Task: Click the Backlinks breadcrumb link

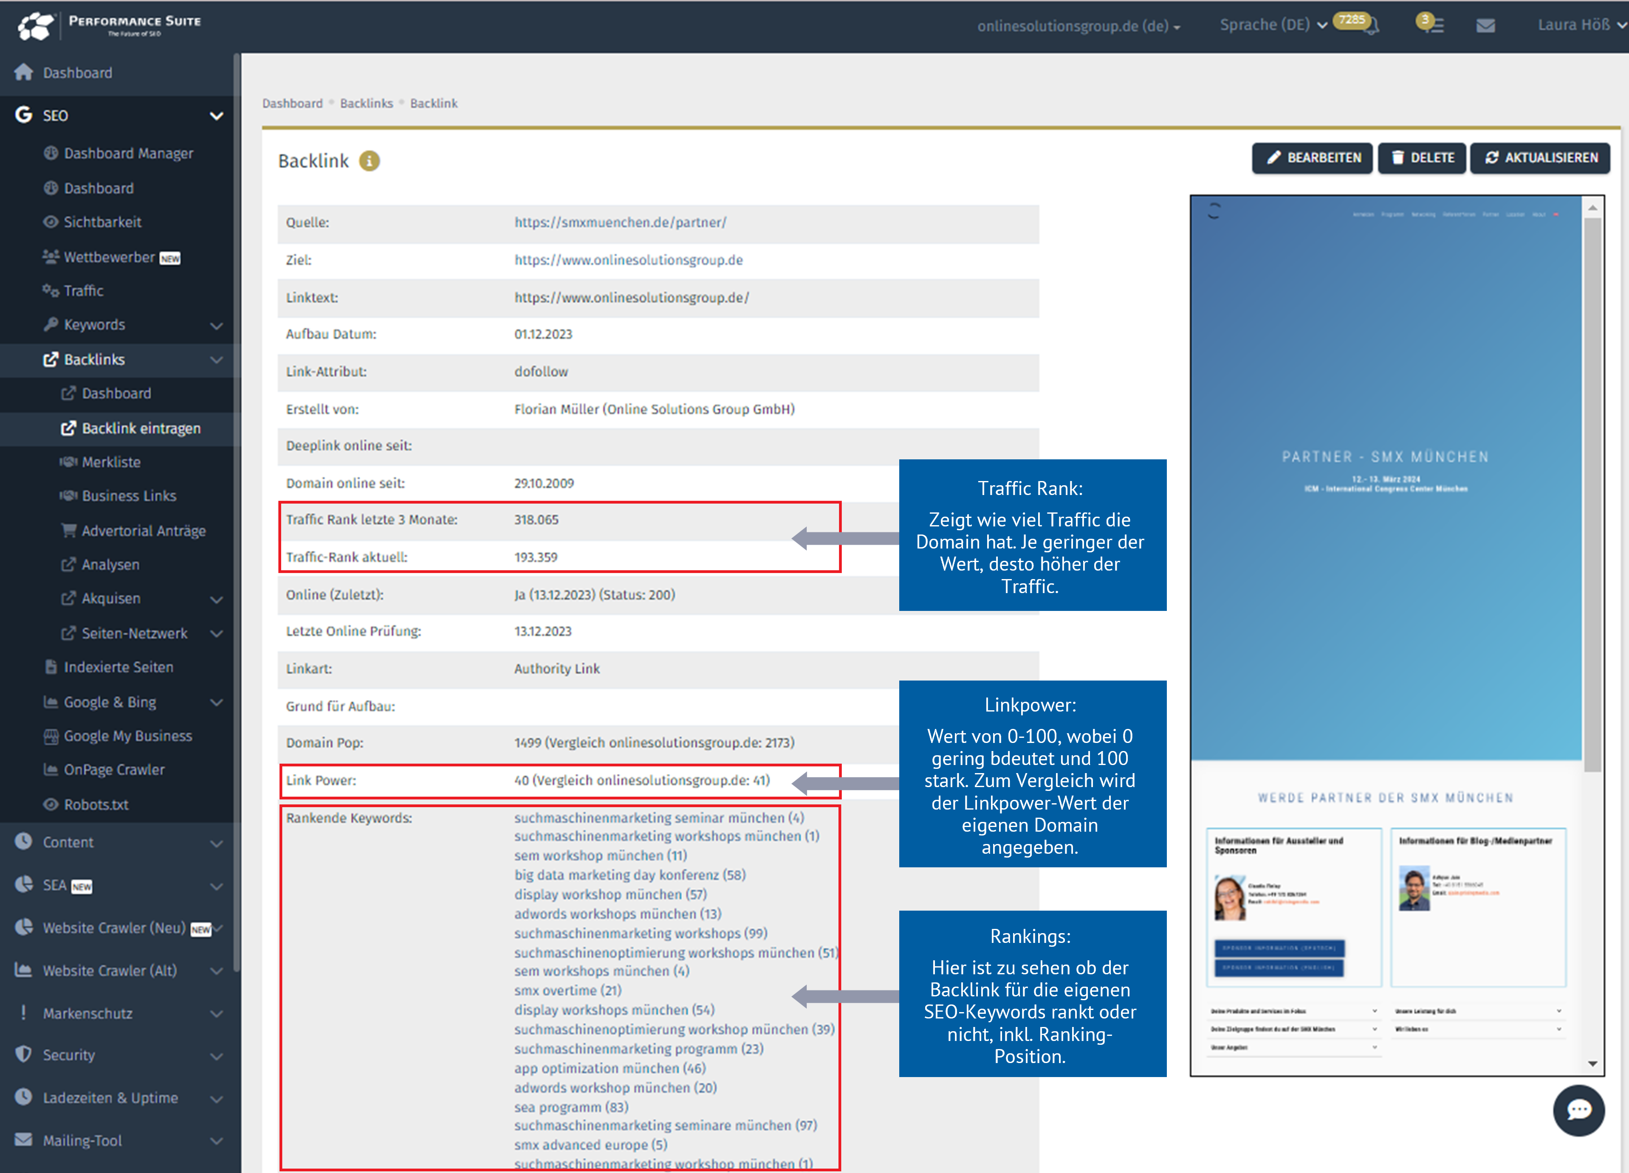Action: point(366,103)
